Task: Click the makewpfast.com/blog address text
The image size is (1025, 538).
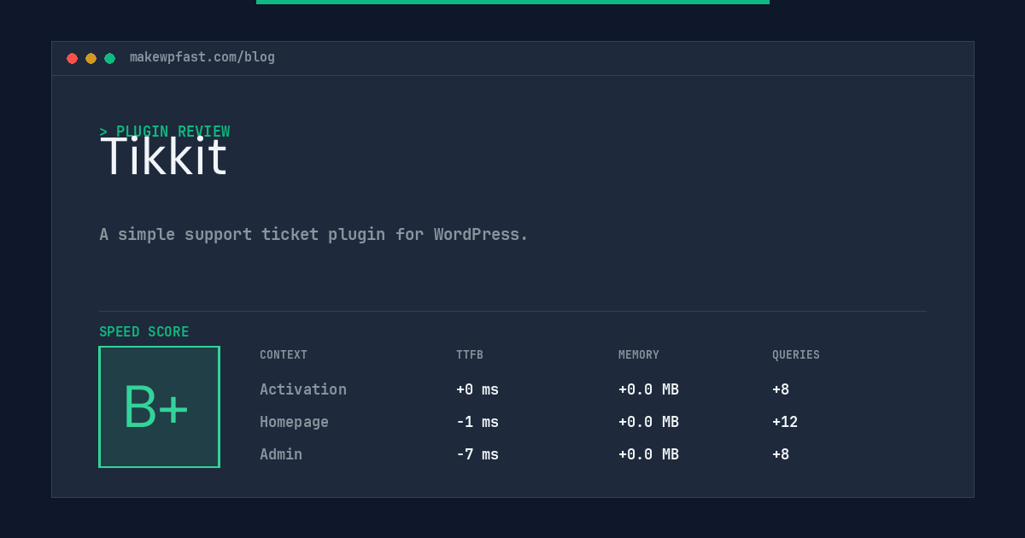Action: point(202,57)
